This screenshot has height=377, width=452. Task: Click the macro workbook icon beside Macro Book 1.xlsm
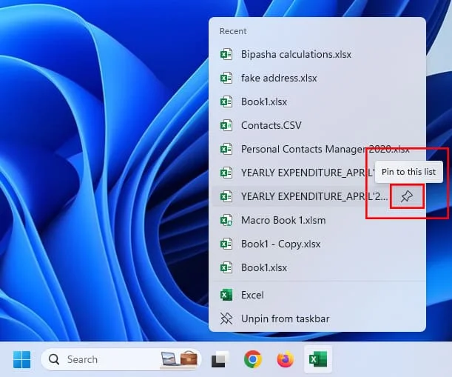coord(226,220)
